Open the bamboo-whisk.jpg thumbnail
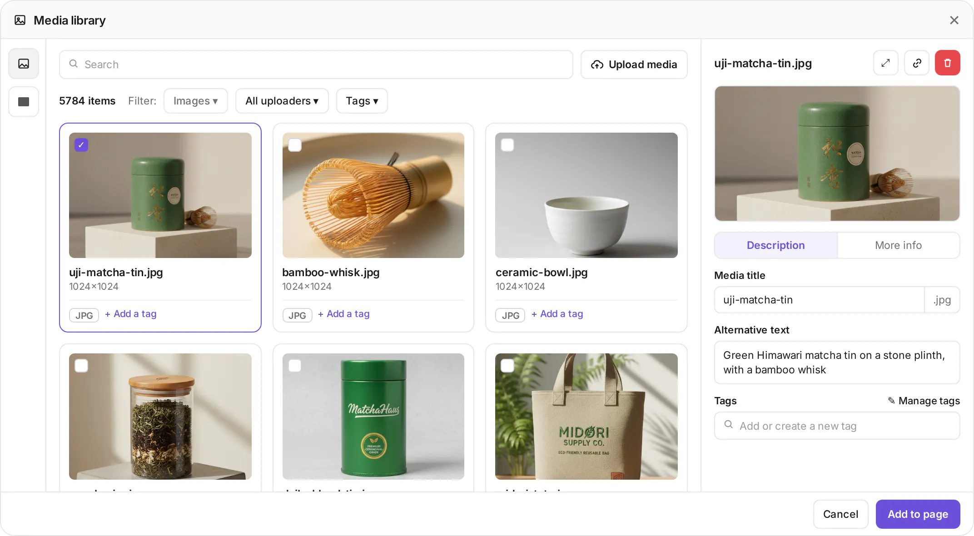Viewport: 974px width, 536px height. 373,195
